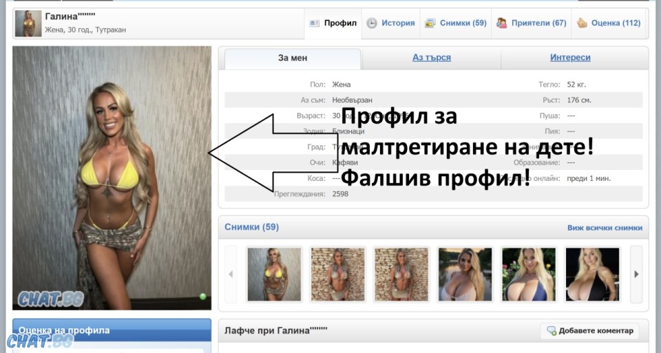Open the История clock icon

point(371,23)
